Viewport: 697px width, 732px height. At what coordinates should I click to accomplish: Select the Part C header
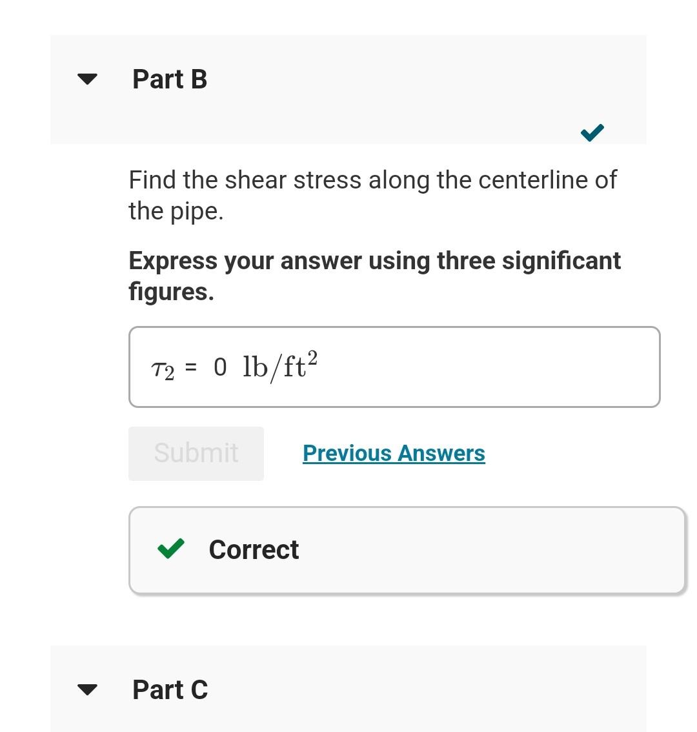[170, 689]
